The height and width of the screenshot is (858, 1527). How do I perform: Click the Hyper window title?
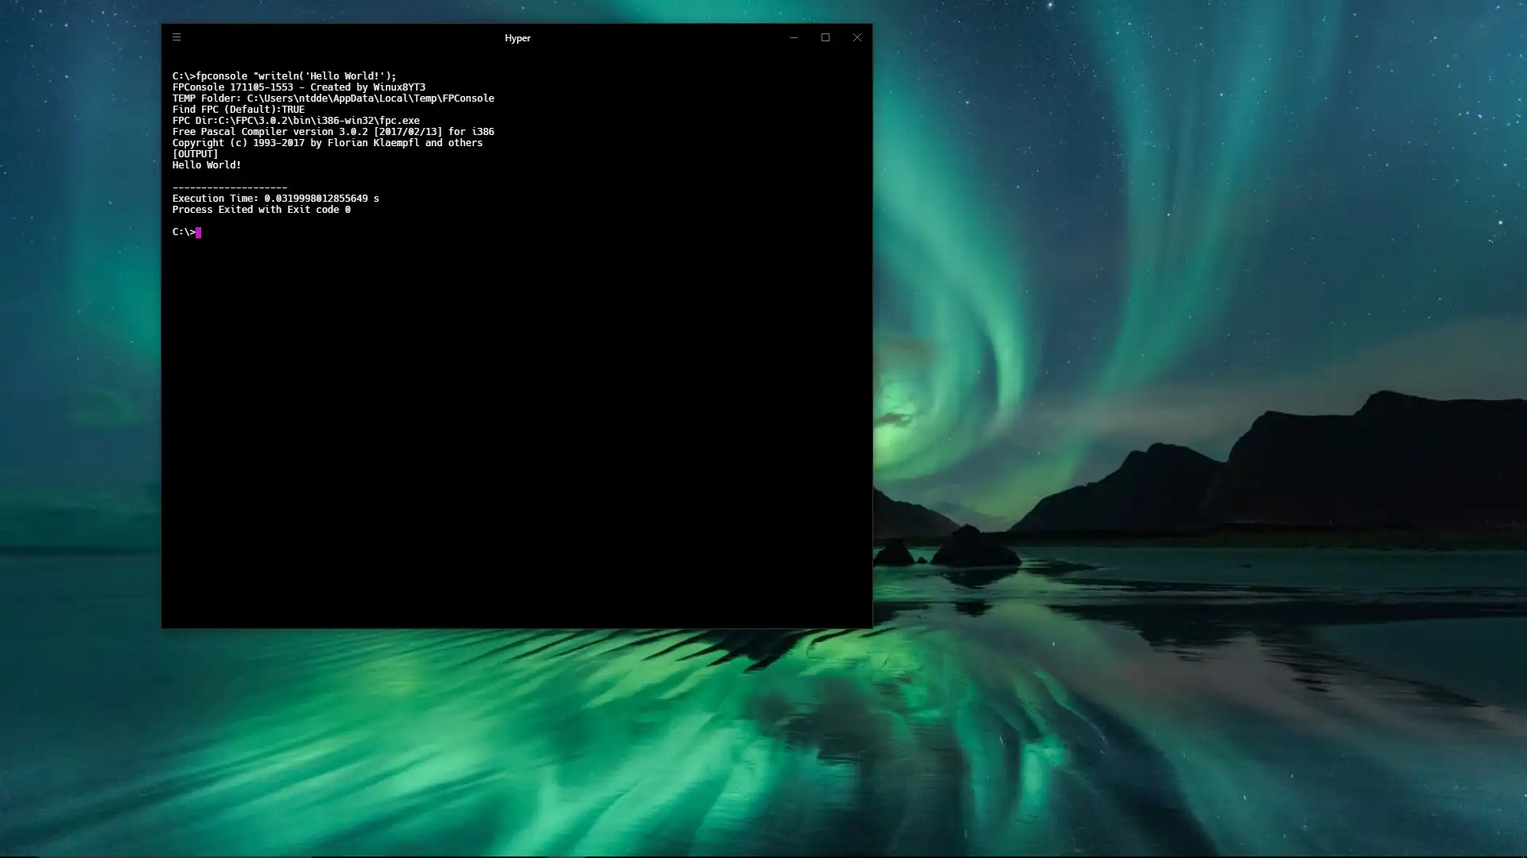tap(518, 38)
